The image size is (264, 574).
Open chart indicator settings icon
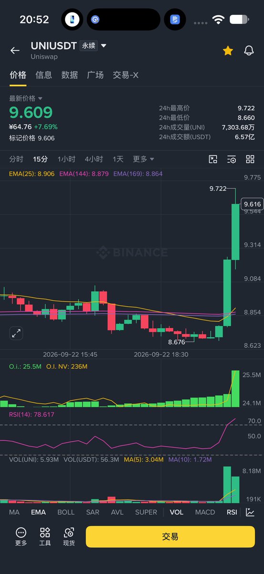coord(232,159)
